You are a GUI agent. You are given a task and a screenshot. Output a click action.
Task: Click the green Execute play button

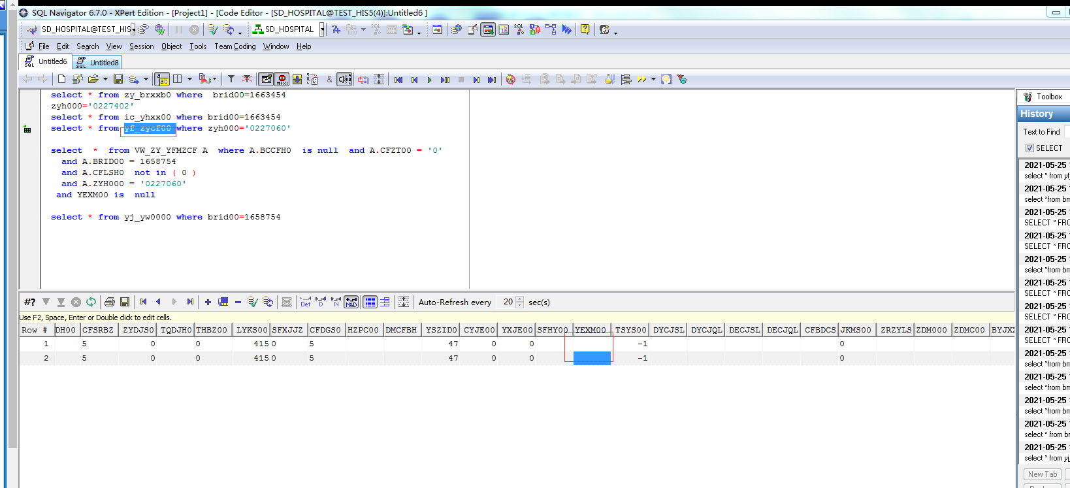point(429,80)
